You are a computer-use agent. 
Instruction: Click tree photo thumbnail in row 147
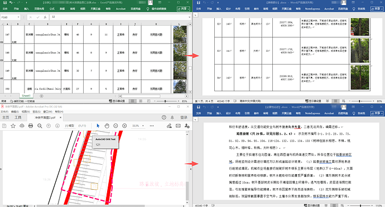click(180, 34)
